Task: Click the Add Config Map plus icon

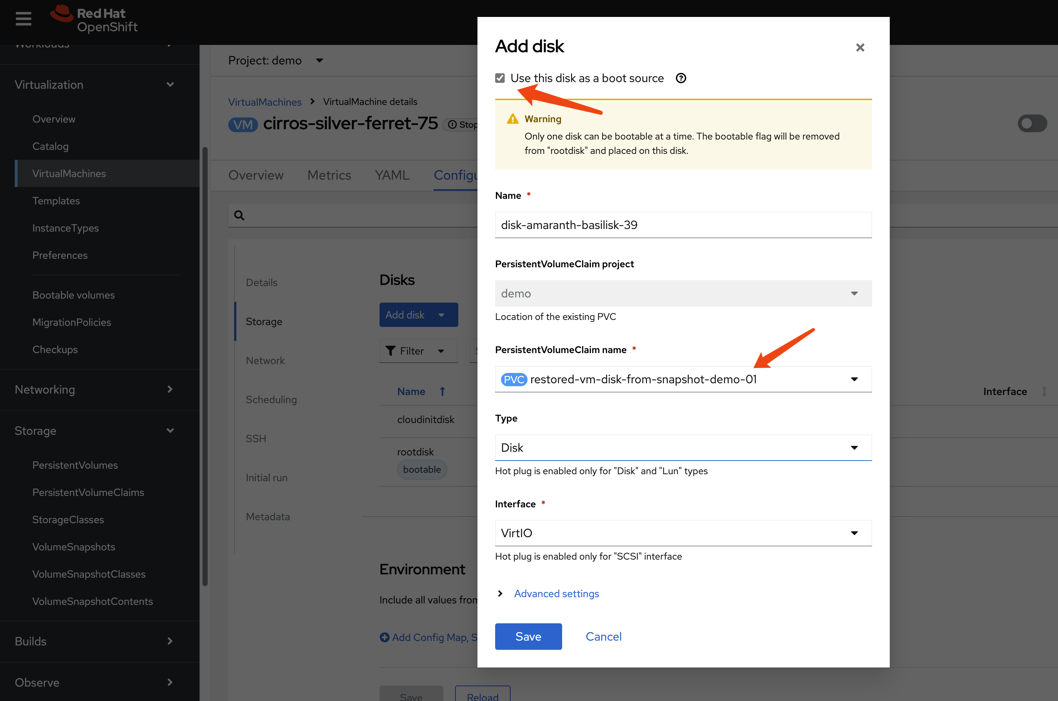Action: tap(384, 637)
